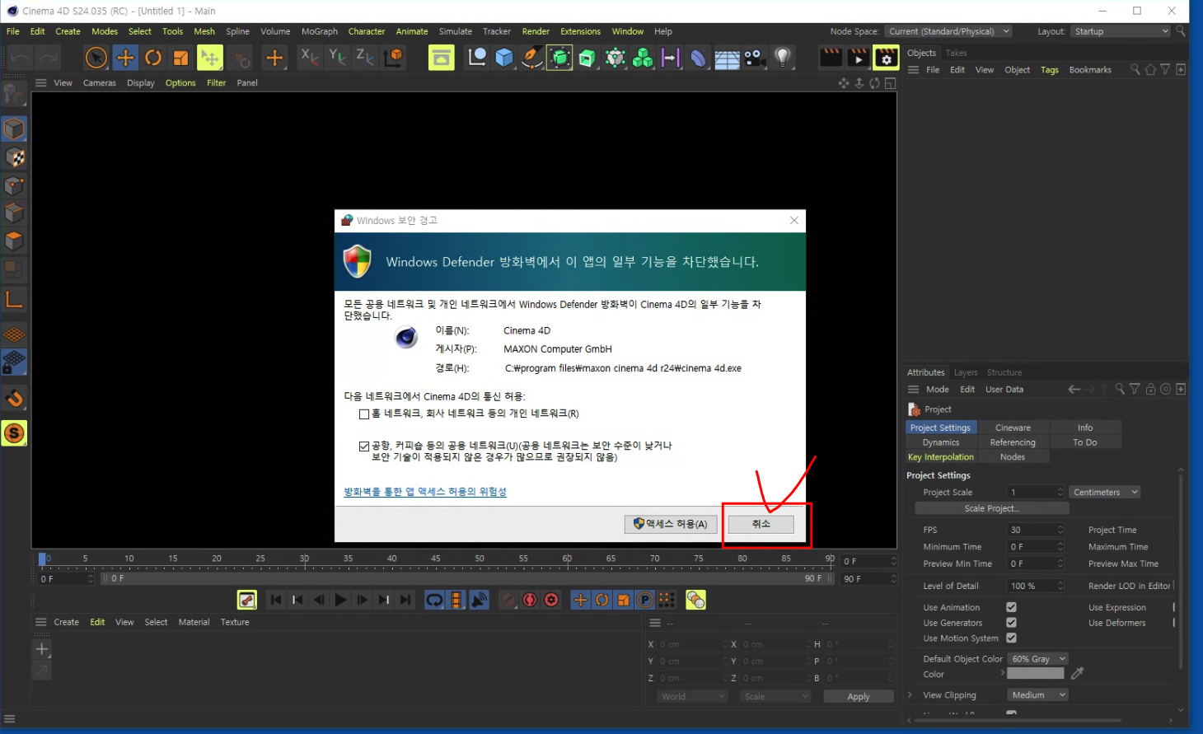Step the FPS value spinner
The image size is (1203, 734).
(x=1060, y=530)
